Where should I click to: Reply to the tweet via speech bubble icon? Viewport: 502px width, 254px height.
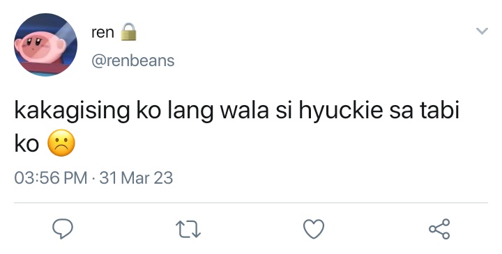(63, 229)
